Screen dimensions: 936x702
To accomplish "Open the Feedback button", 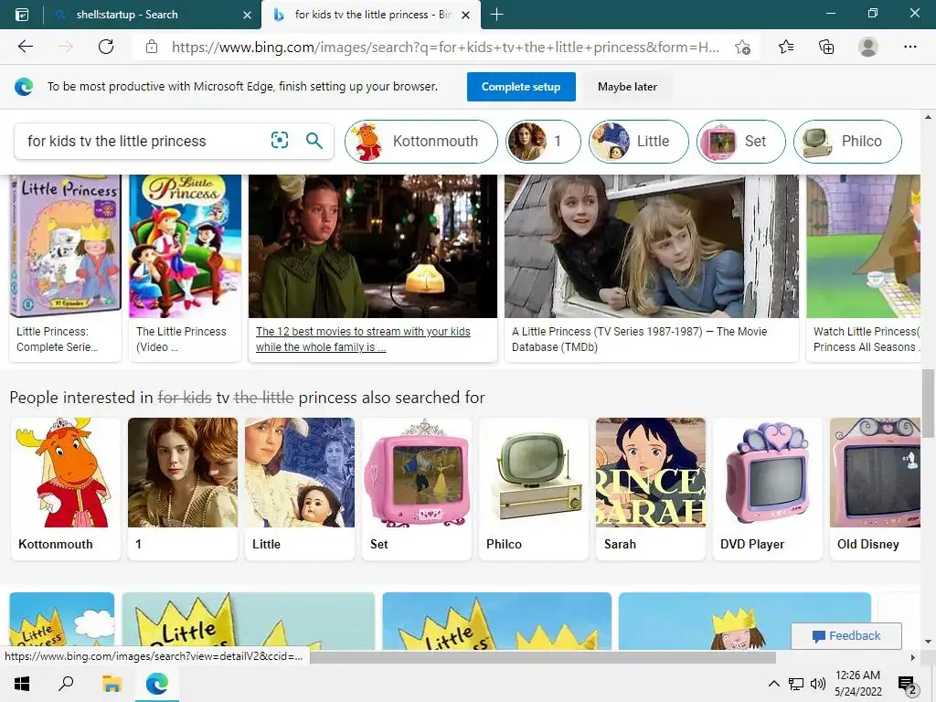I will point(846,636).
